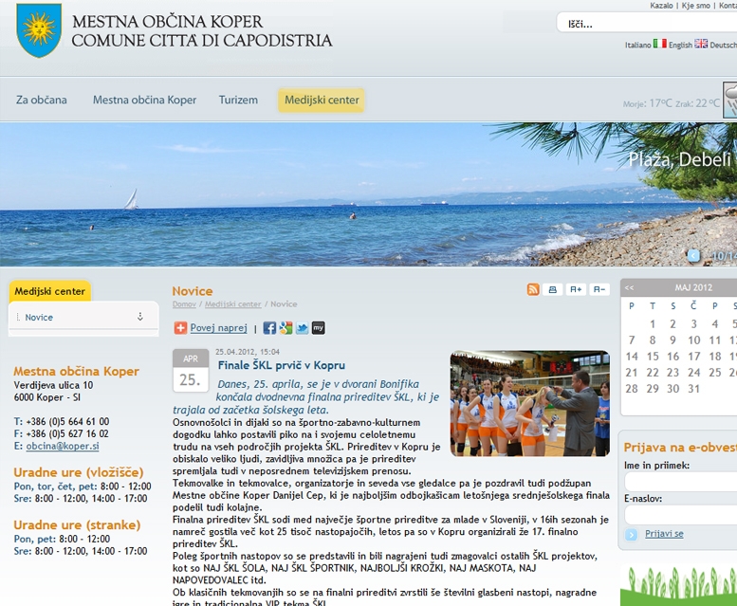This screenshot has height=606, width=737.
Task: Click the APR 25. date badge
Action: (191, 371)
